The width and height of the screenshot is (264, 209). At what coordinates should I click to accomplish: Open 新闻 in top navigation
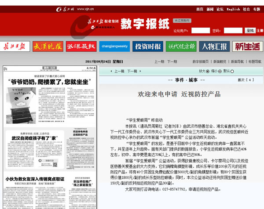210,9
